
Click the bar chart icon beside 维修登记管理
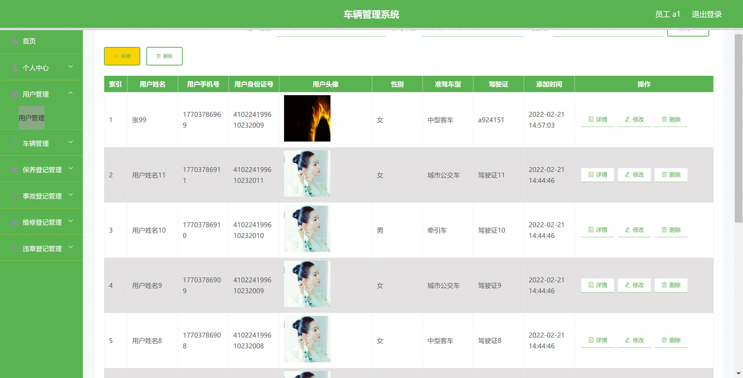click(x=15, y=222)
